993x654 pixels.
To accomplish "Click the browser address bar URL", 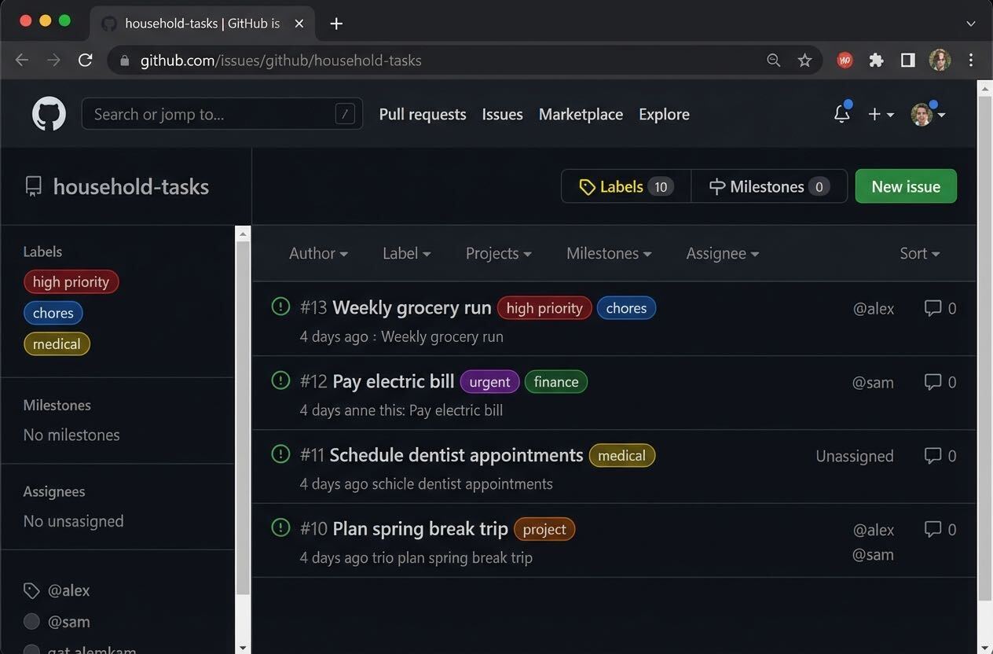I will pos(280,61).
